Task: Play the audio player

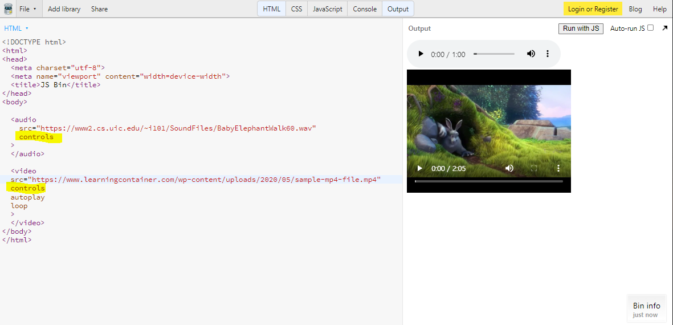Action: click(x=421, y=54)
